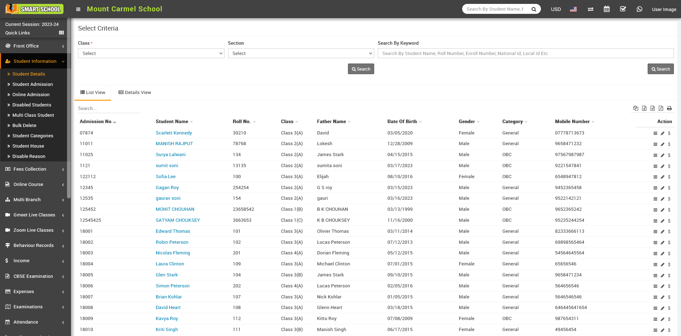The width and height of the screenshot is (681, 336).
Task: Open the task checklist icon in the header
Action: coord(623,9)
